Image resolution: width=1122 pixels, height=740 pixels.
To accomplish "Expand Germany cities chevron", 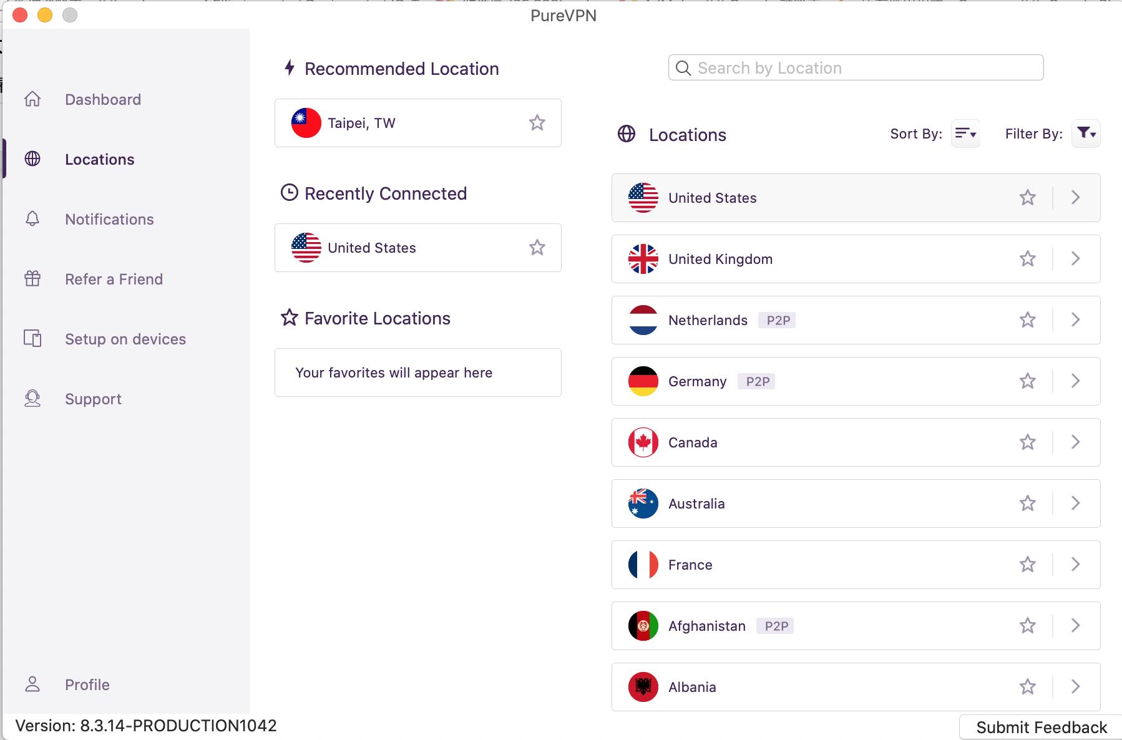I will (1076, 381).
